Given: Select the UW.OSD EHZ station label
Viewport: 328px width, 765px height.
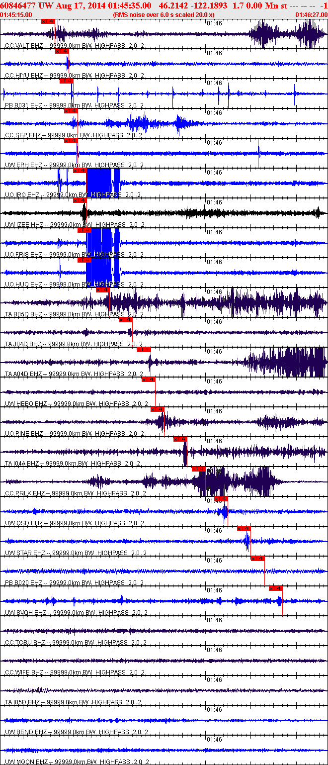Looking at the screenshot, I should pyautogui.click(x=24, y=523).
